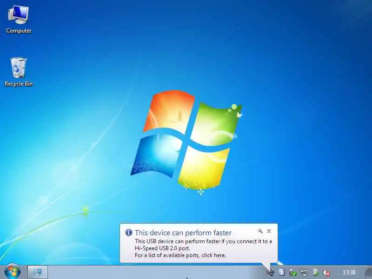The width and height of the screenshot is (372, 279).
Task: Click 'This device can perform faster' title
Action: [183, 233]
